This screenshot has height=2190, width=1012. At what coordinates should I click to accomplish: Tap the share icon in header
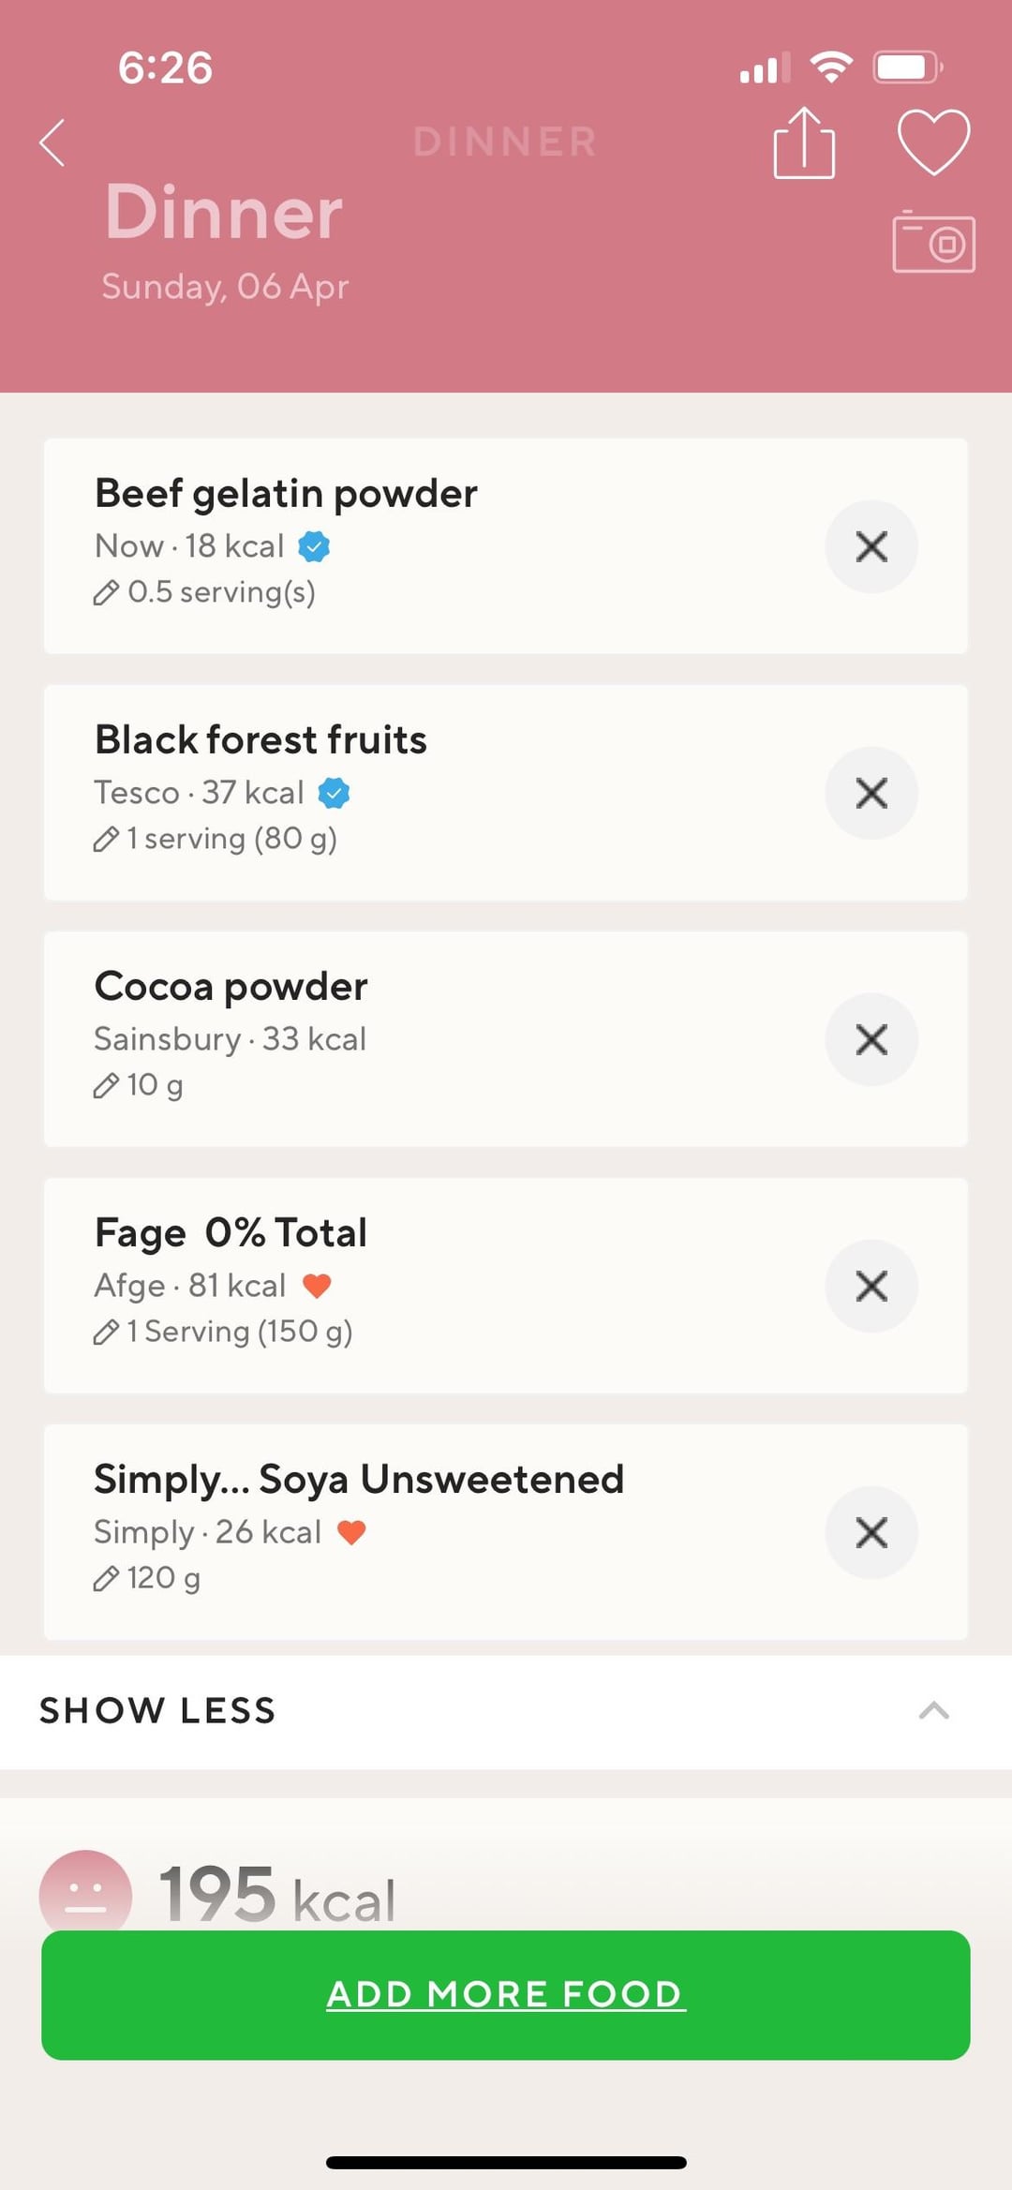pyautogui.click(x=803, y=143)
